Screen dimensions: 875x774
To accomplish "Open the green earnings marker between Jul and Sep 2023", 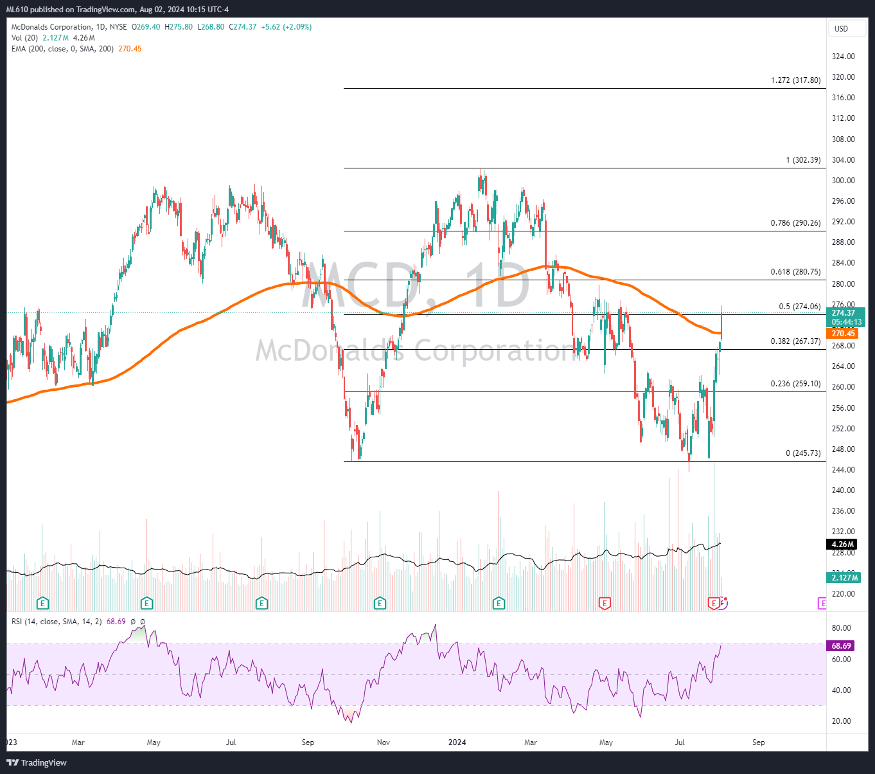I will [261, 603].
